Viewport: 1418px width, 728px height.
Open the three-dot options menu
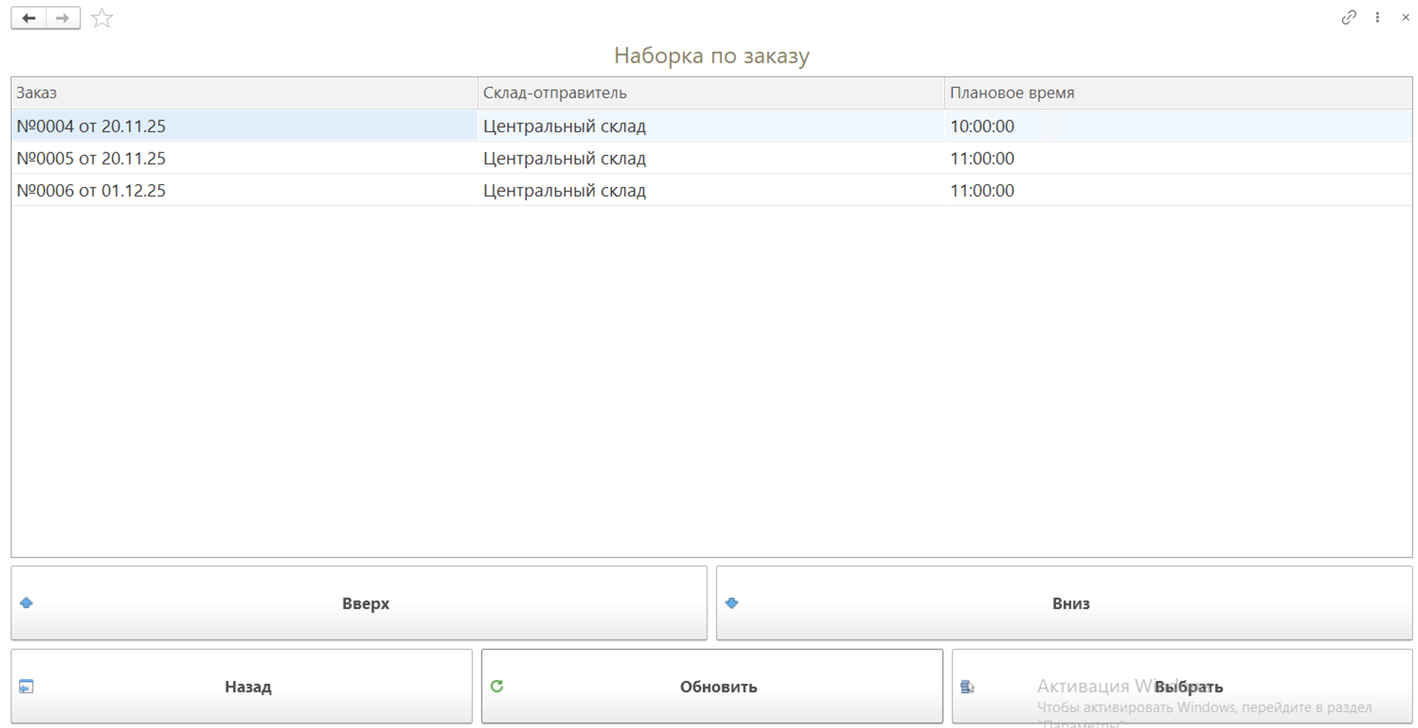[x=1377, y=18]
